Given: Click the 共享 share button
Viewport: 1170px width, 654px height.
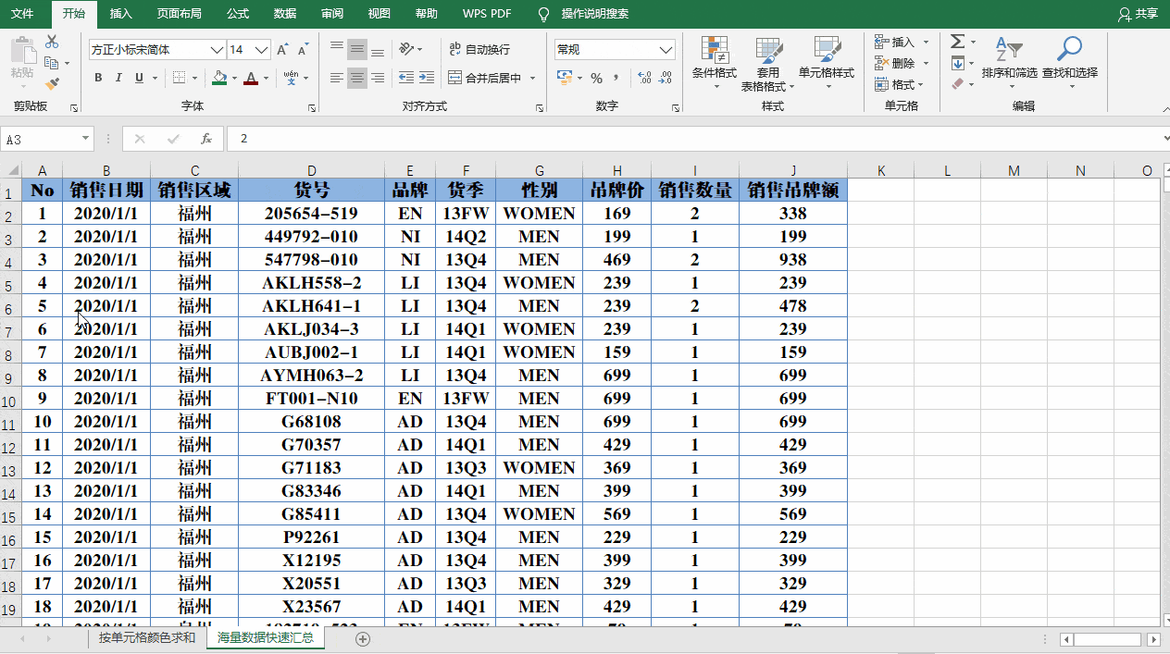Looking at the screenshot, I should point(1138,14).
